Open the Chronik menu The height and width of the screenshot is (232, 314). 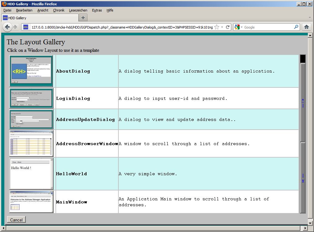pyautogui.click(x=59, y=10)
